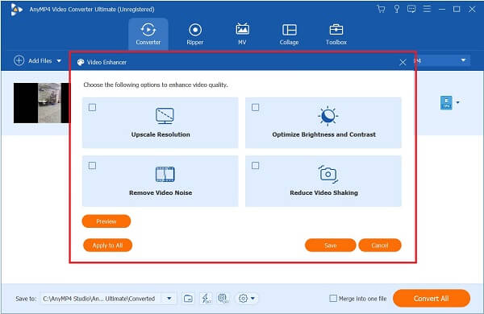Enable Upscale Resolution checkbox

[x=92, y=108]
